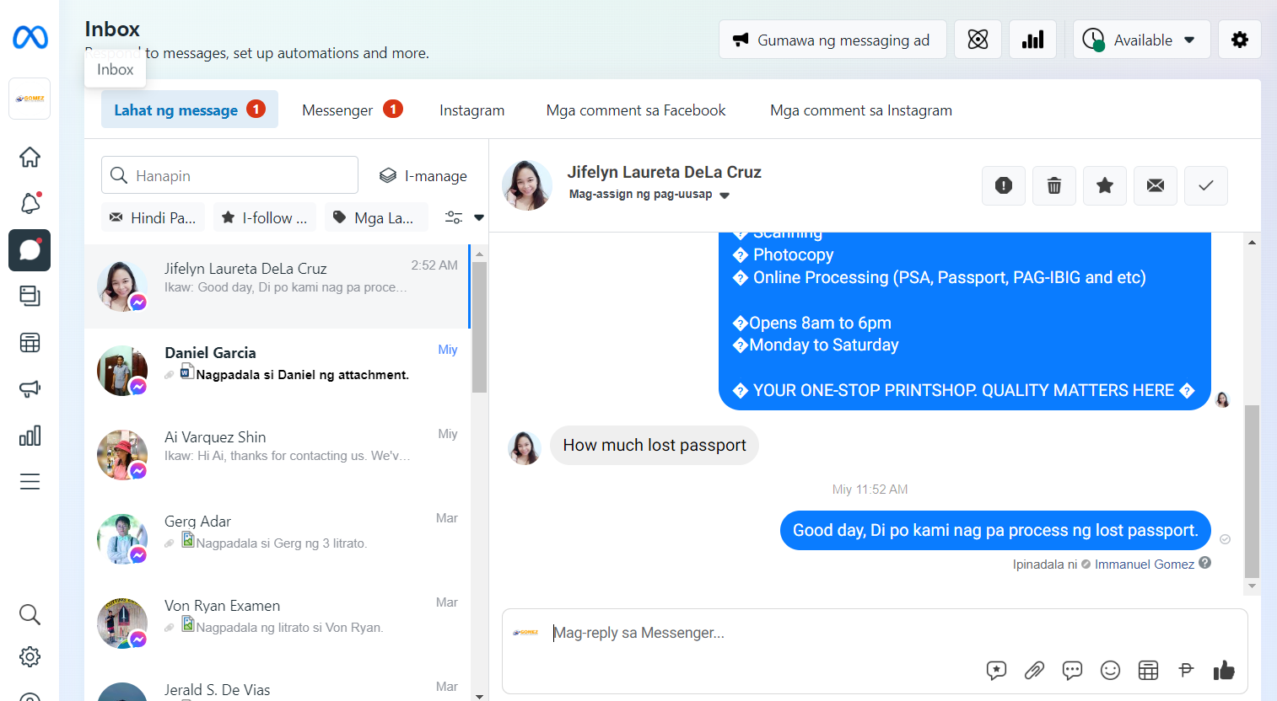Switch to the Instagram tab
The image size is (1277, 701).
tap(472, 110)
